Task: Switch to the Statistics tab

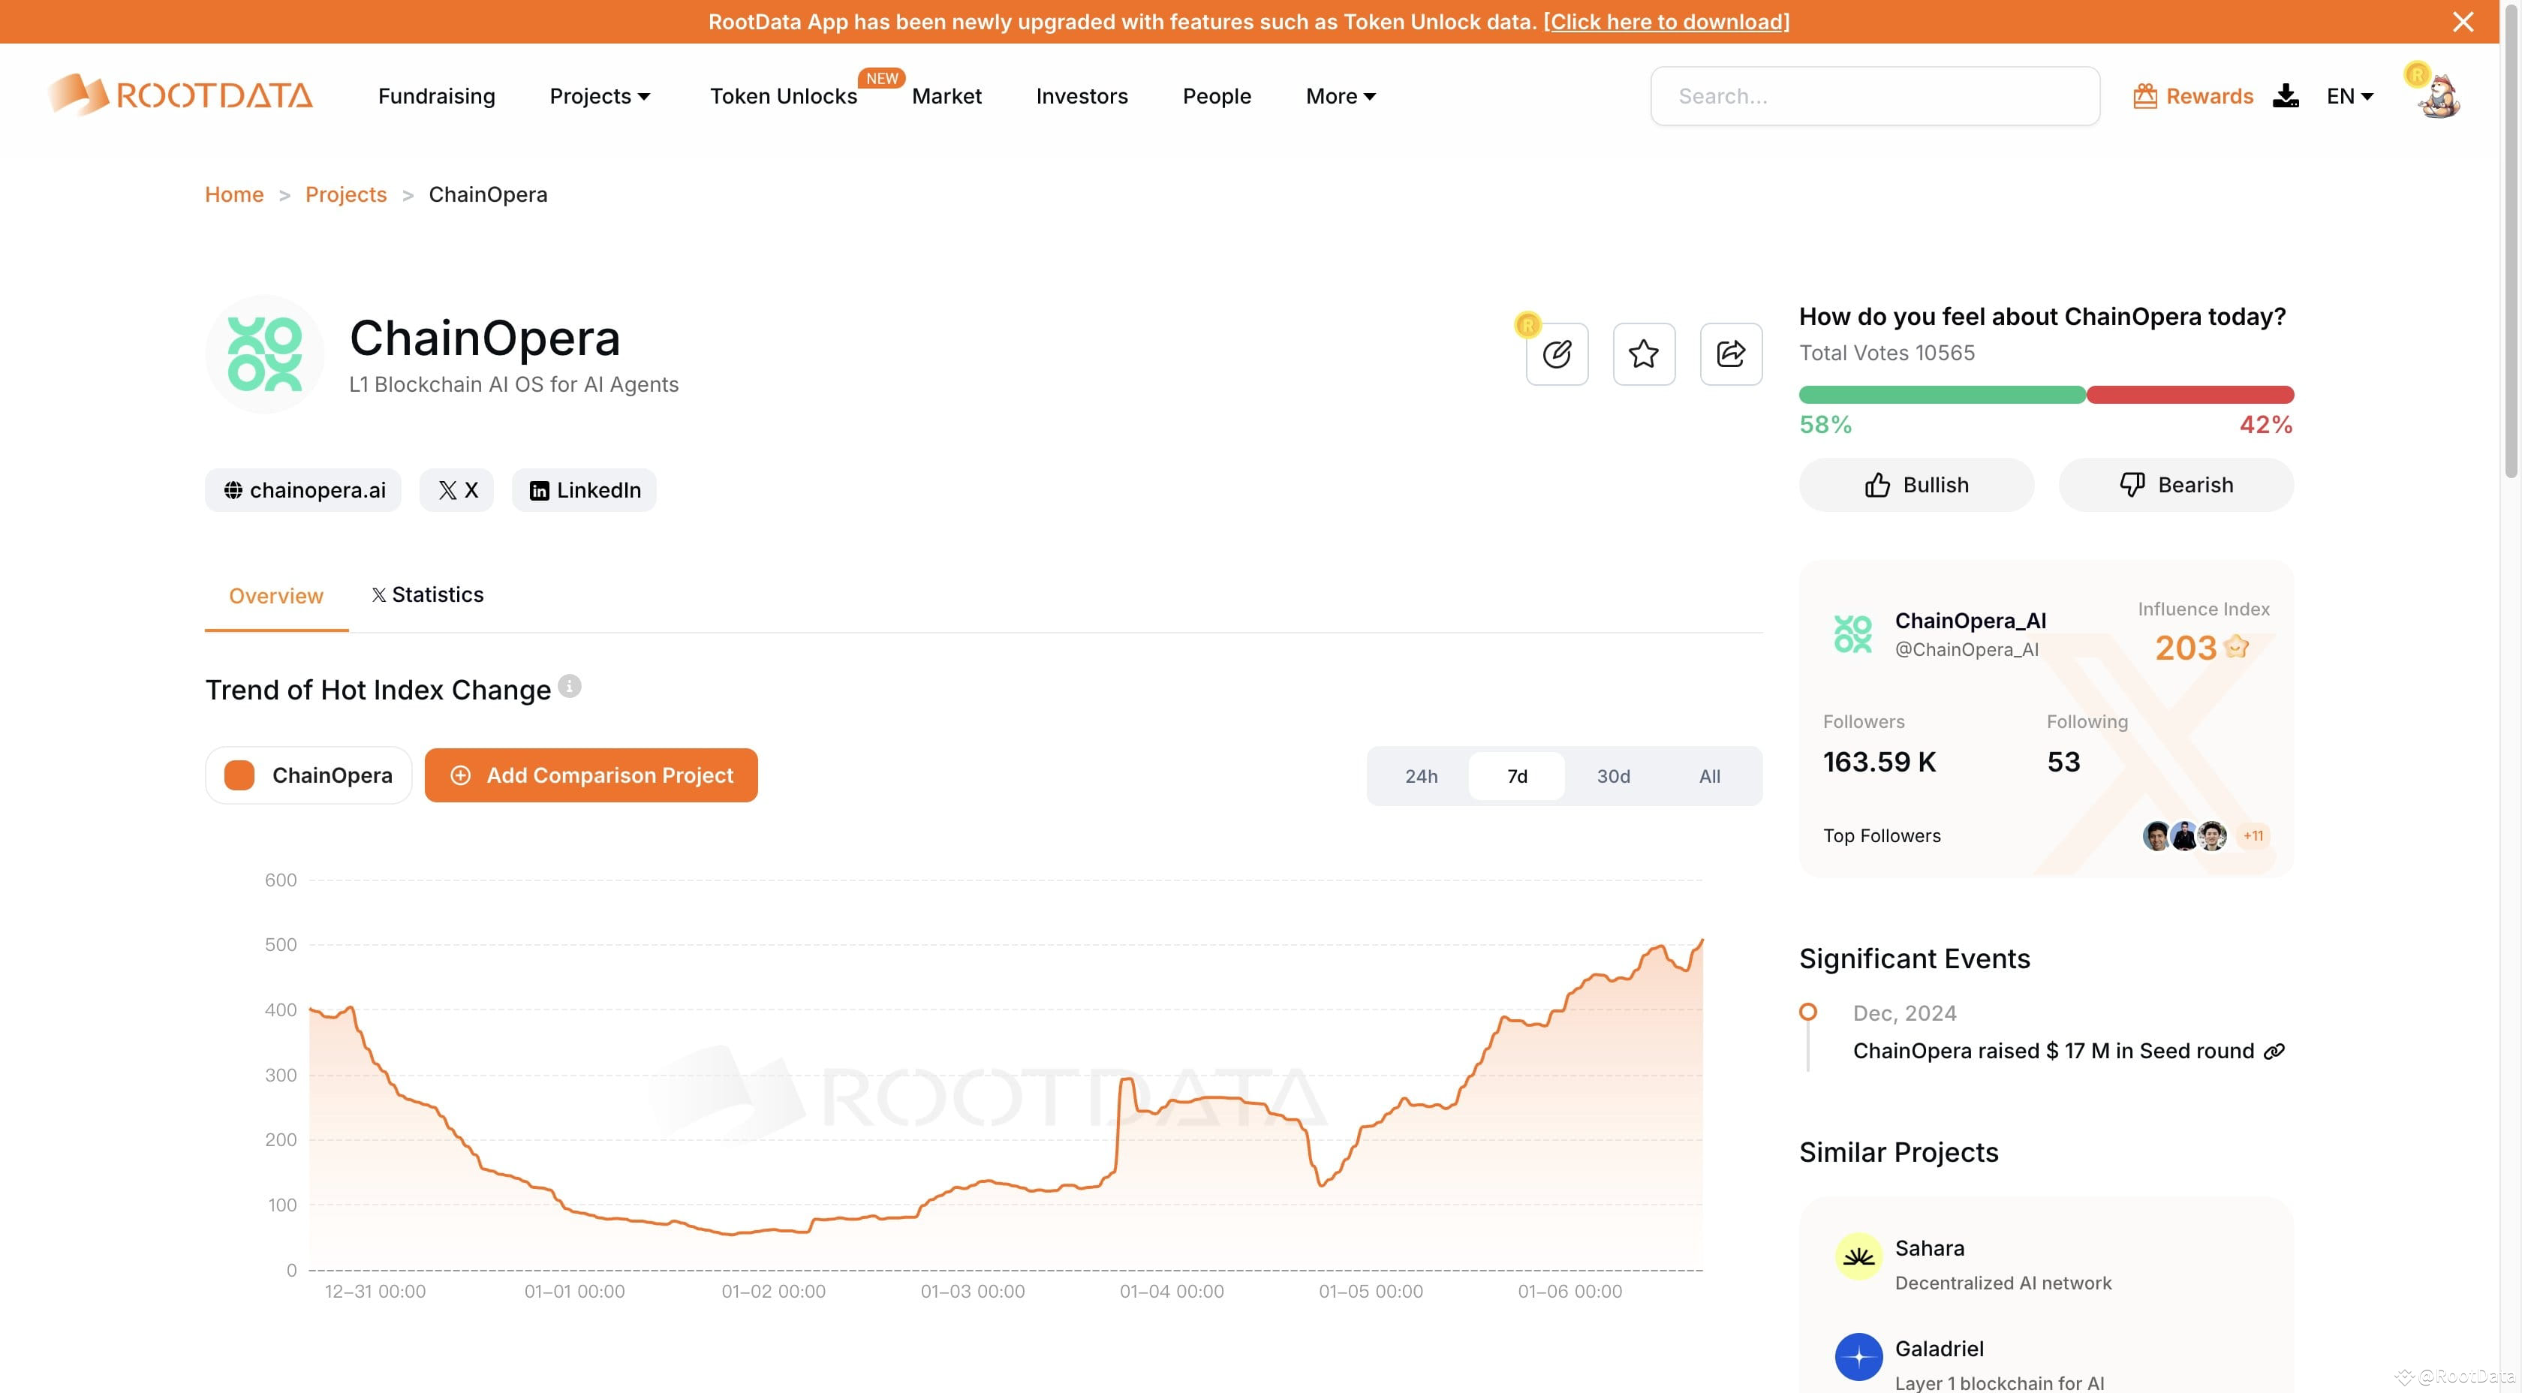Action: 427,594
